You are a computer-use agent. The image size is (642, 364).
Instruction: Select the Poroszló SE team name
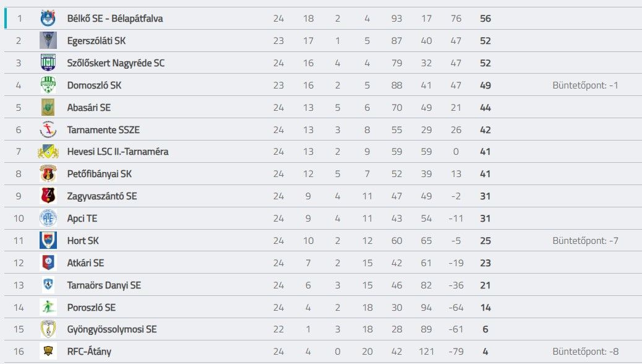[x=92, y=308]
